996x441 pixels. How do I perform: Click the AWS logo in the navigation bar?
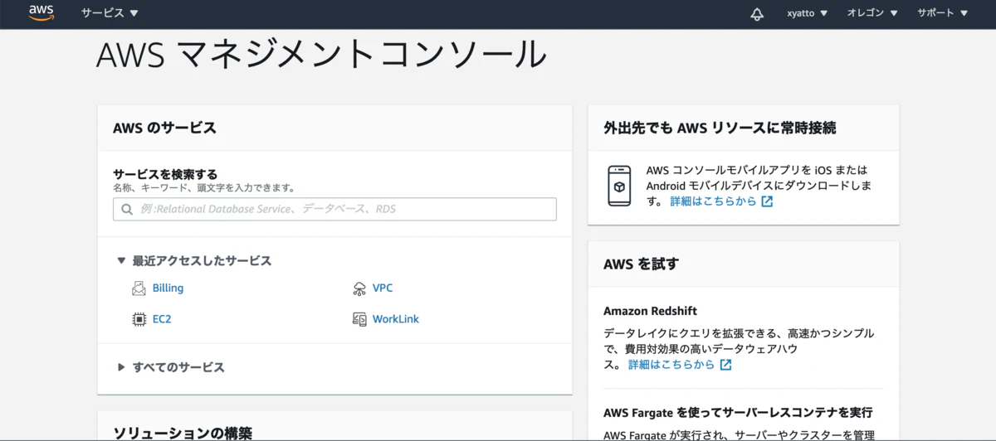pyautogui.click(x=41, y=12)
